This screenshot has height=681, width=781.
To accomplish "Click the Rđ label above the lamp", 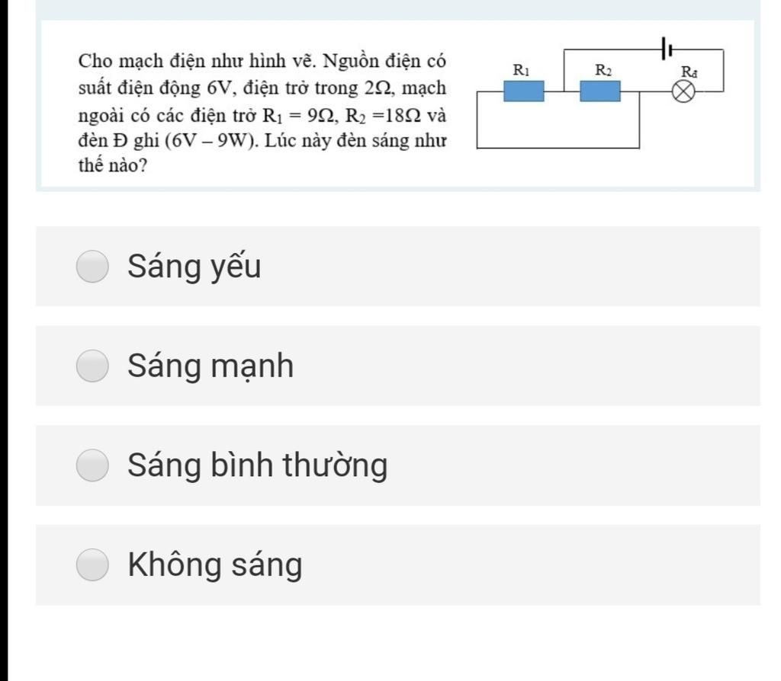I will pos(689,72).
